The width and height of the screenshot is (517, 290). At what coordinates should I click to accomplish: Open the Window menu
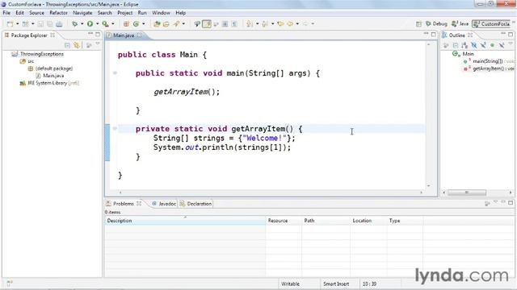pos(161,13)
